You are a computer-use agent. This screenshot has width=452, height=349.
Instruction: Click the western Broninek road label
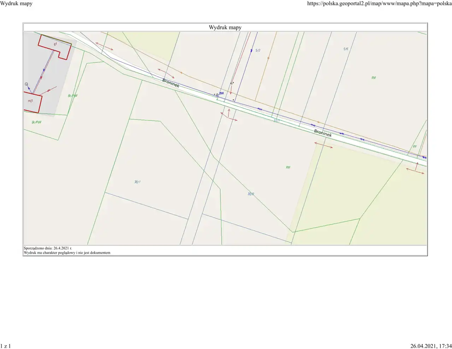[171, 83]
